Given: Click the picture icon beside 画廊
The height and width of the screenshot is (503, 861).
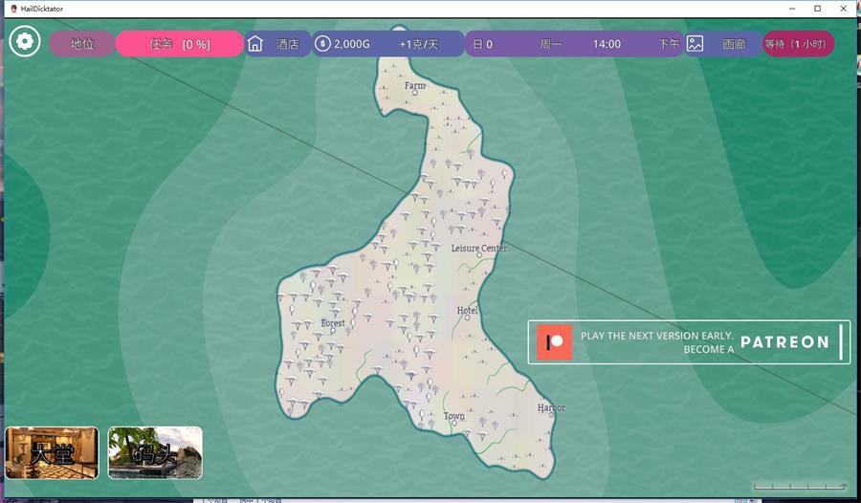Looking at the screenshot, I should [x=695, y=44].
